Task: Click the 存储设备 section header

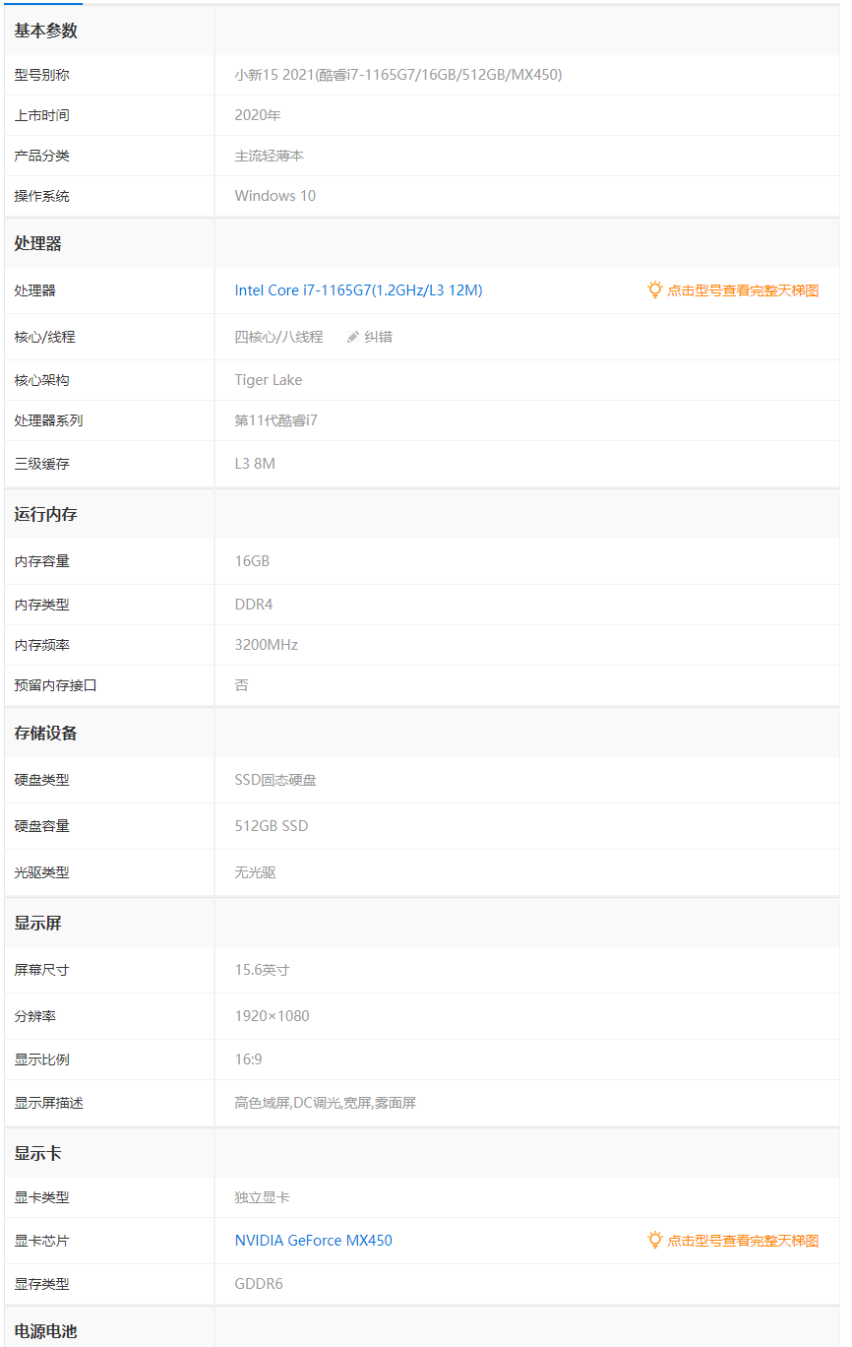Action: coord(45,733)
